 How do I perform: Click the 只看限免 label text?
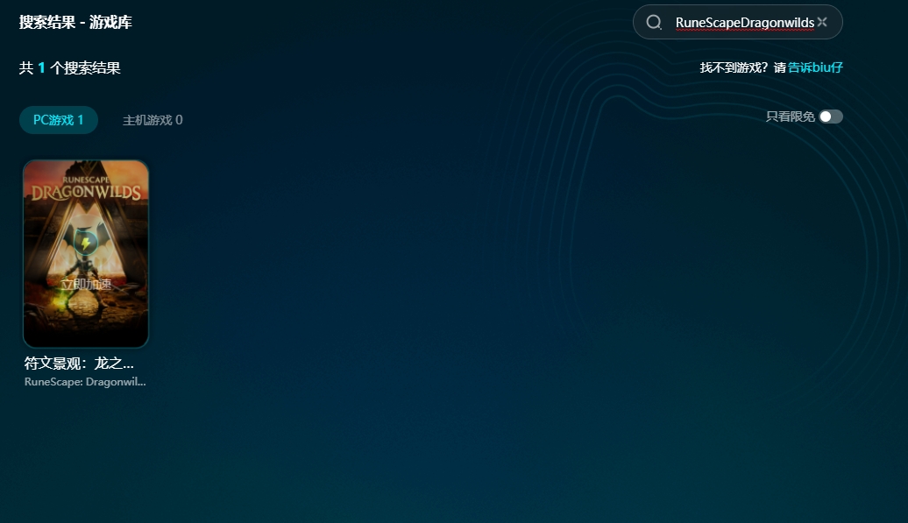pyautogui.click(x=790, y=117)
